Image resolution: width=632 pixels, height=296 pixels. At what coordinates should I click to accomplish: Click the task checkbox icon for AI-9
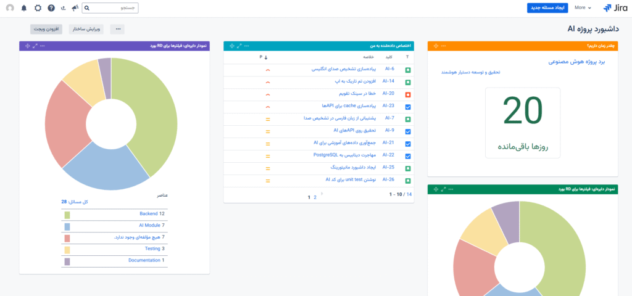click(407, 132)
